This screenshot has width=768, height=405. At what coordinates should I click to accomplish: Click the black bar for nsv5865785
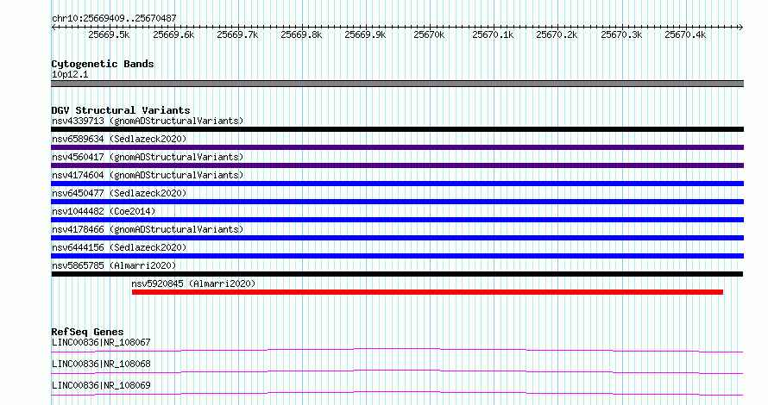tap(397, 274)
